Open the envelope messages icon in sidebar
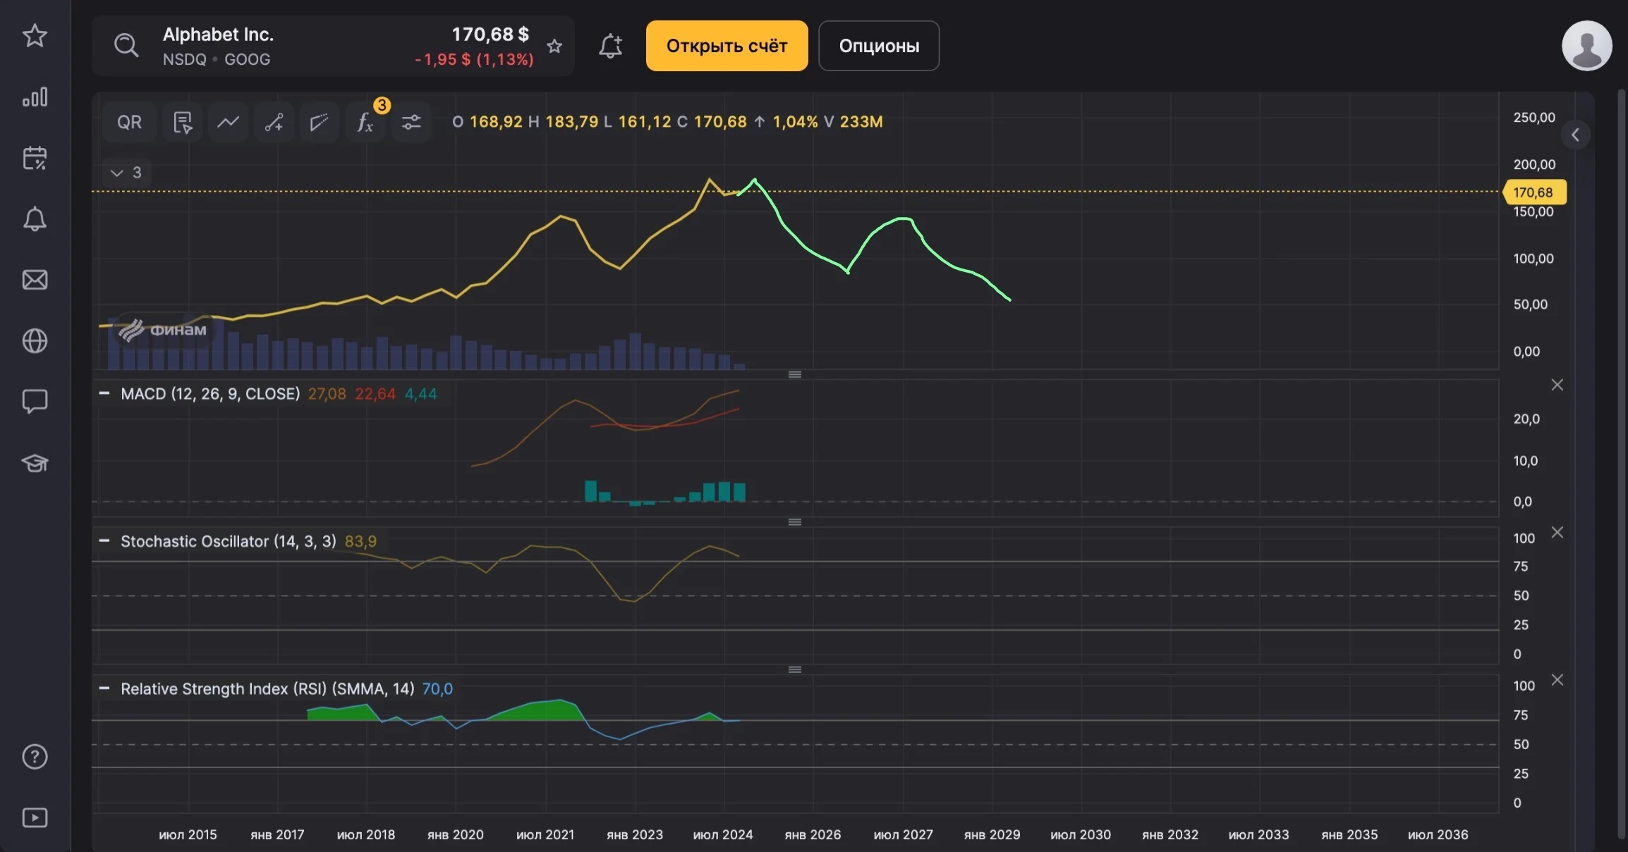Viewport: 1628px width, 852px height. point(35,280)
